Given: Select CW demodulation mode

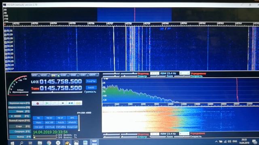Looking at the screenshot, I should [x=85, y=75].
